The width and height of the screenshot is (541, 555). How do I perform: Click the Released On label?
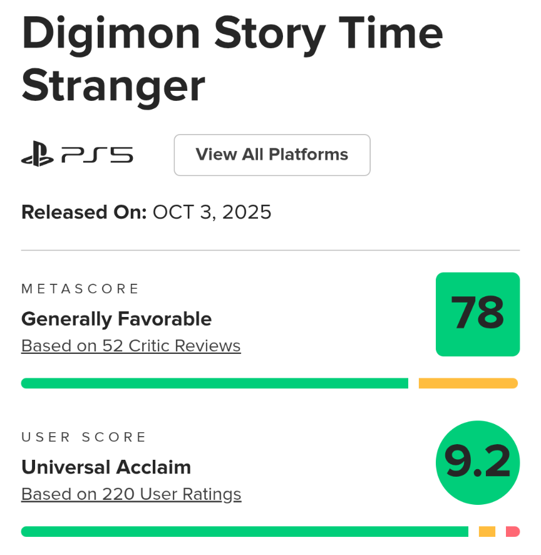[84, 212]
